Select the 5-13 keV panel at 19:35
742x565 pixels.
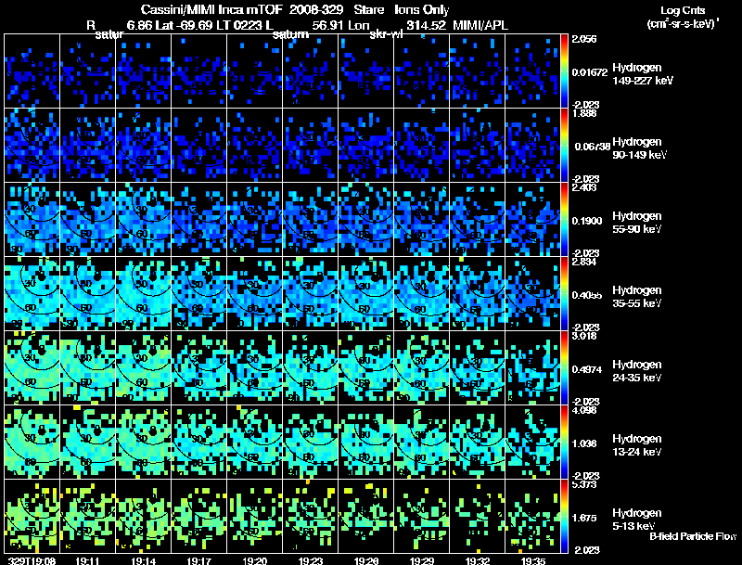pyautogui.click(x=532, y=517)
